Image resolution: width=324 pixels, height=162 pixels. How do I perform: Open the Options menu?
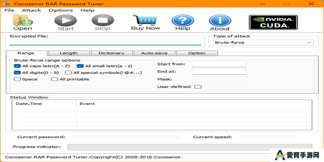click(x=61, y=10)
